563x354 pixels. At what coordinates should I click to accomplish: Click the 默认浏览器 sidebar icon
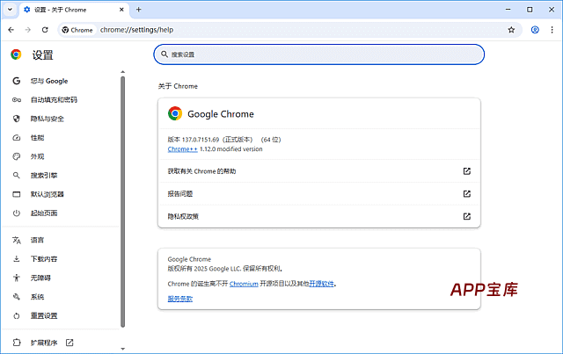(x=17, y=194)
